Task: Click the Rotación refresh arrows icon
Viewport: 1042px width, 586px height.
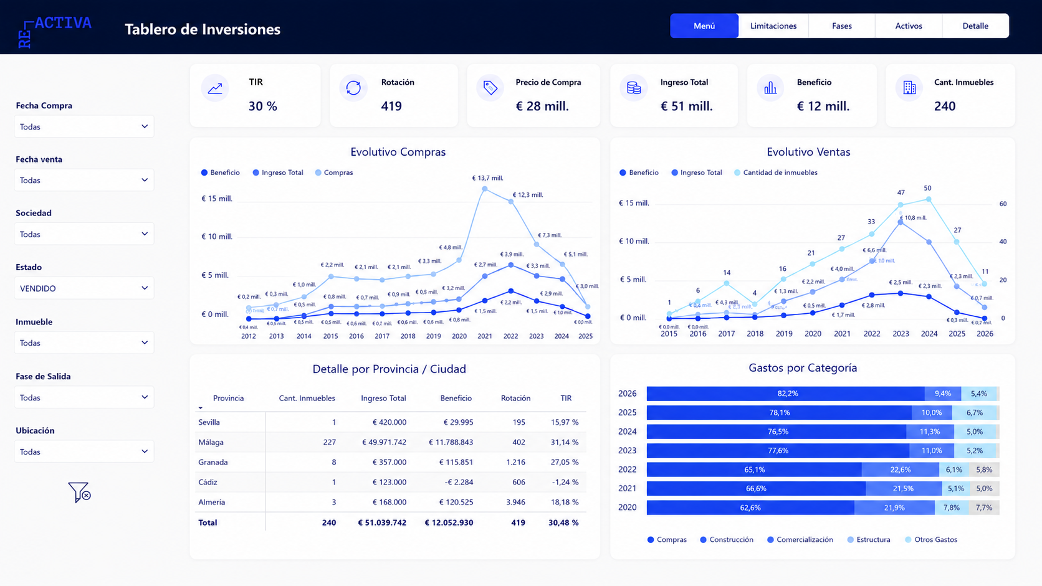Action: [x=353, y=88]
